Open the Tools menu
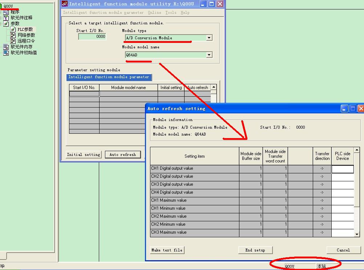The height and width of the screenshot is (270, 364). pos(171,13)
